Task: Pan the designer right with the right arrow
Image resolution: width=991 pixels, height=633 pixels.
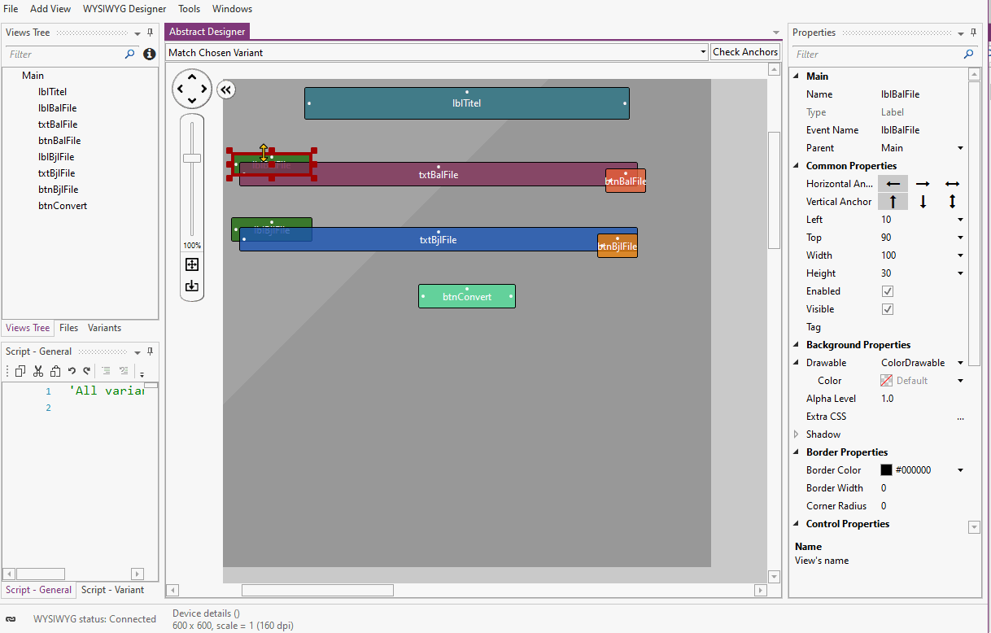Action: pos(204,89)
